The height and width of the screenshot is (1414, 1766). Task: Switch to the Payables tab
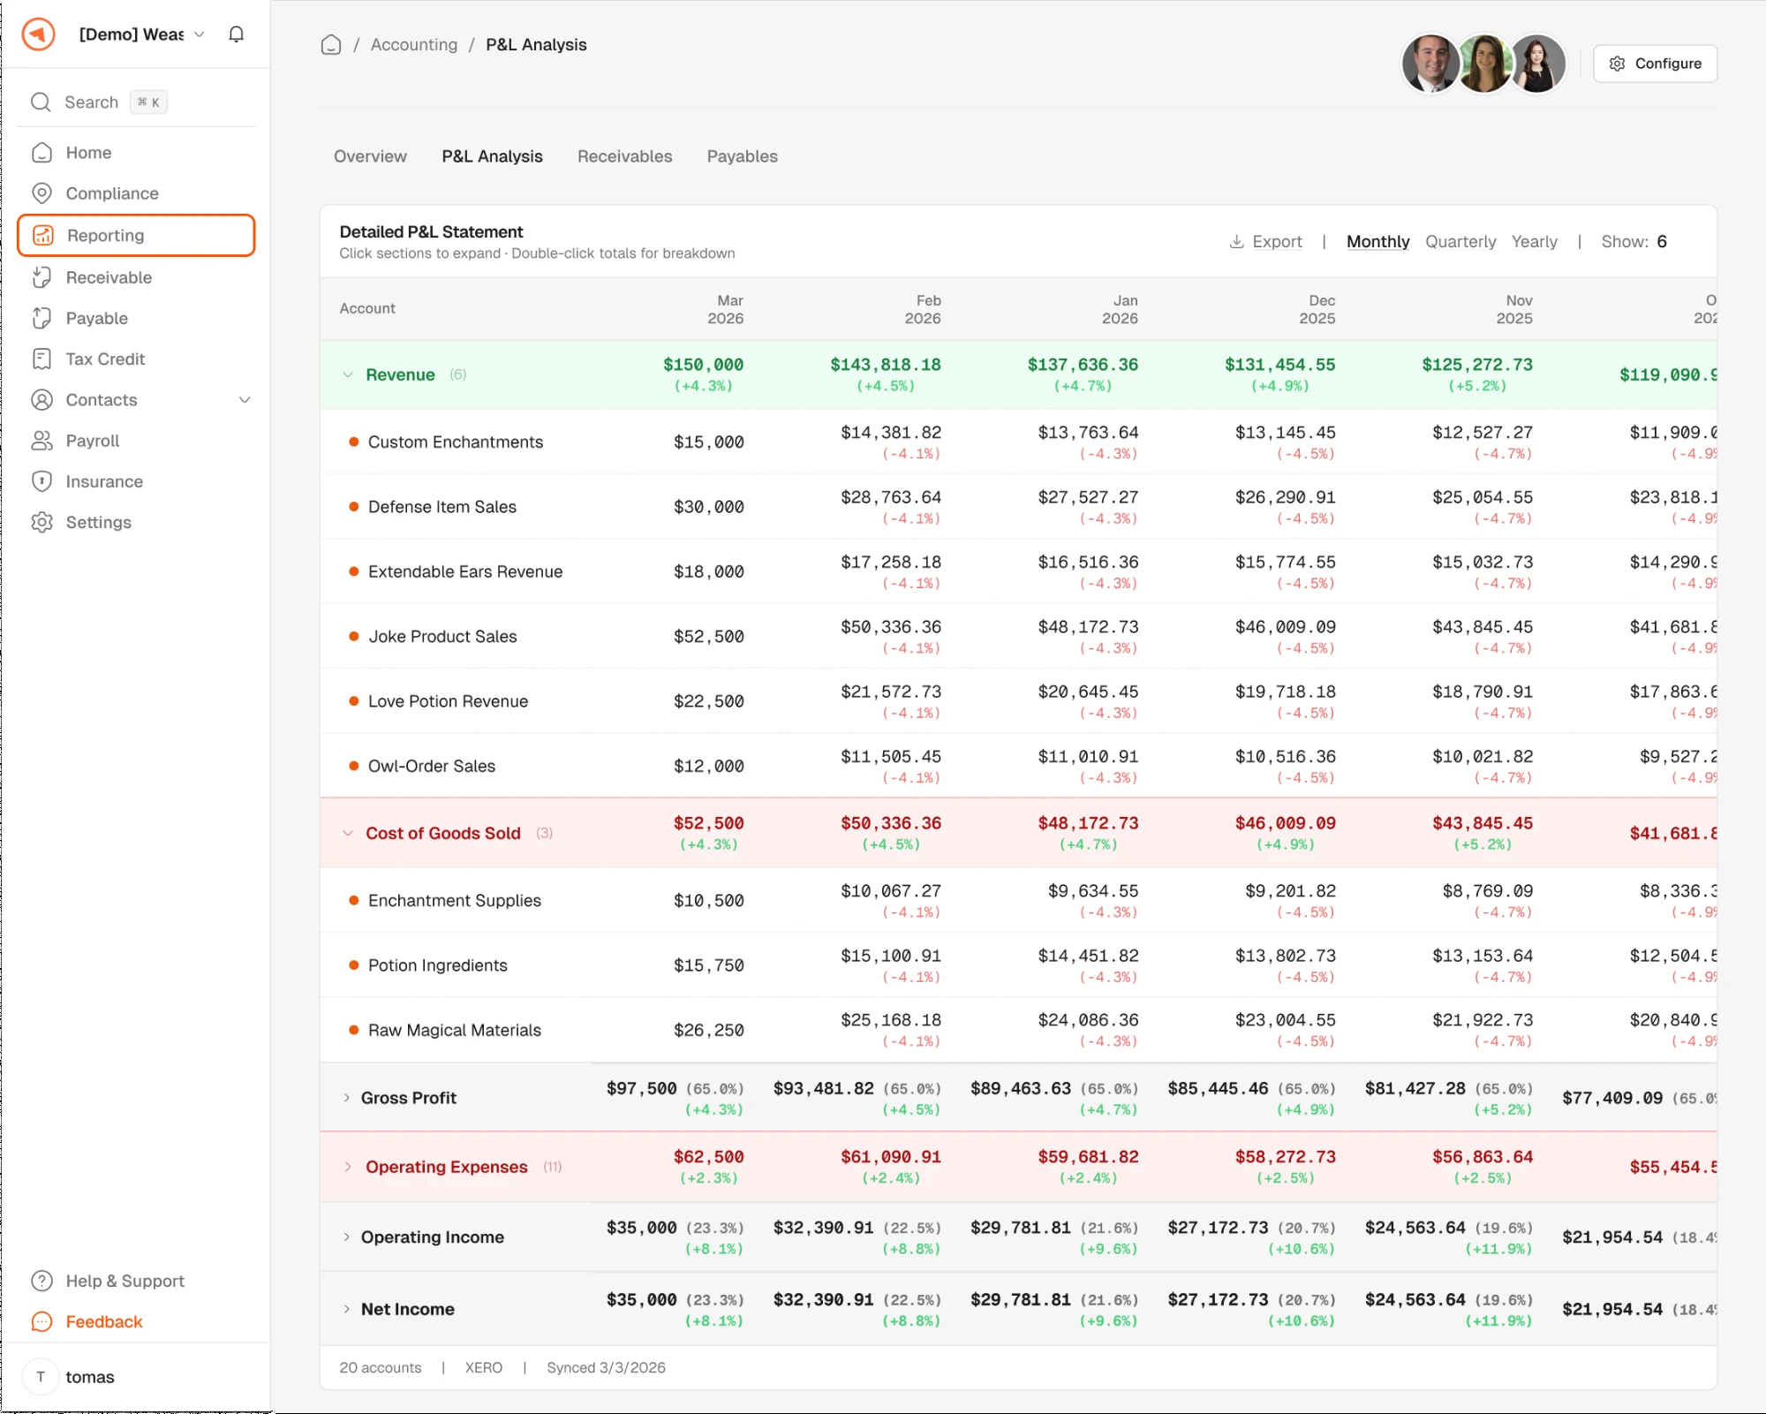(x=742, y=156)
